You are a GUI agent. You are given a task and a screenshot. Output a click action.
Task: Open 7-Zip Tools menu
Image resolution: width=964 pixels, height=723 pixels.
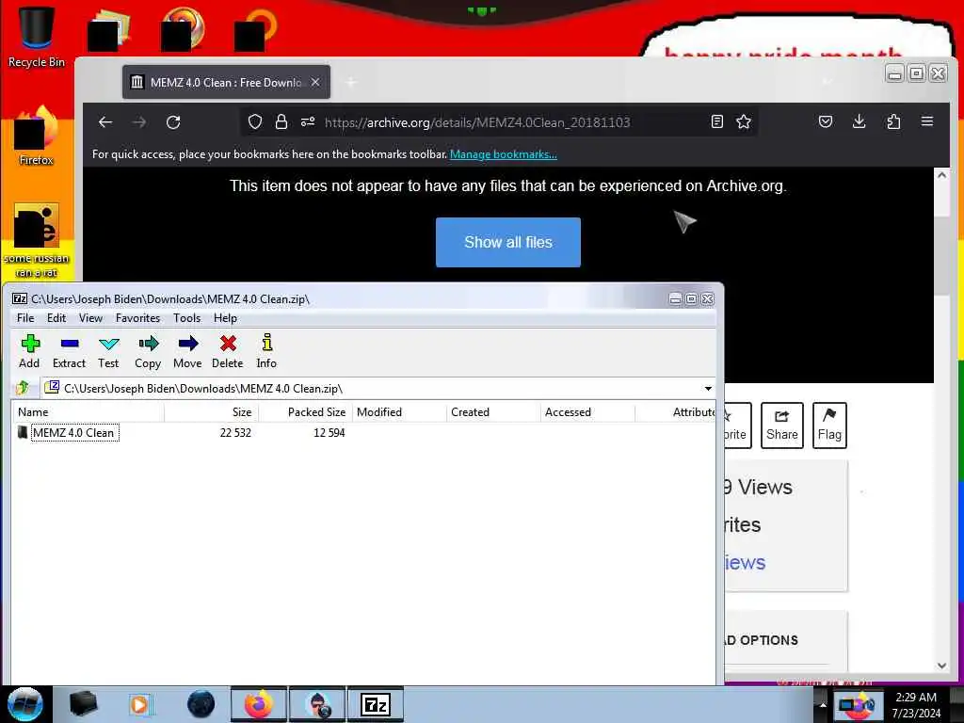[x=187, y=318]
